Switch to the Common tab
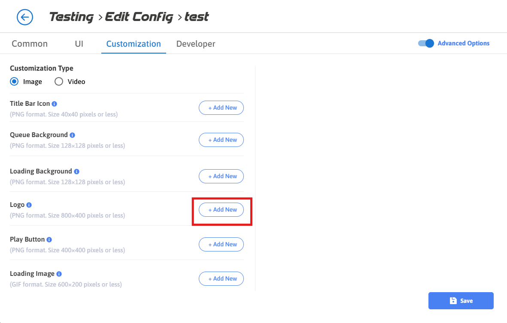The width and height of the screenshot is (507, 323). tap(30, 44)
